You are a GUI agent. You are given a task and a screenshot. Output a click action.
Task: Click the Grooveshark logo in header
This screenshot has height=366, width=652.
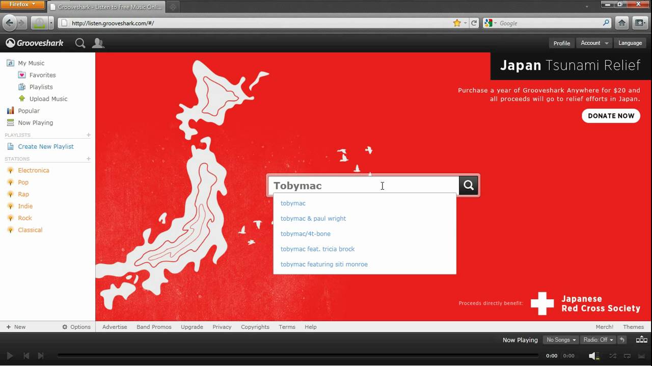click(35, 43)
